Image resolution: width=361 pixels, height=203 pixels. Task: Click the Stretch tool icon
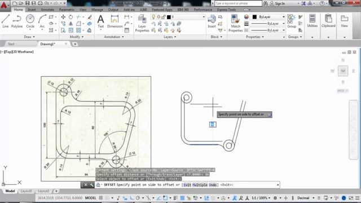click(x=63, y=30)
